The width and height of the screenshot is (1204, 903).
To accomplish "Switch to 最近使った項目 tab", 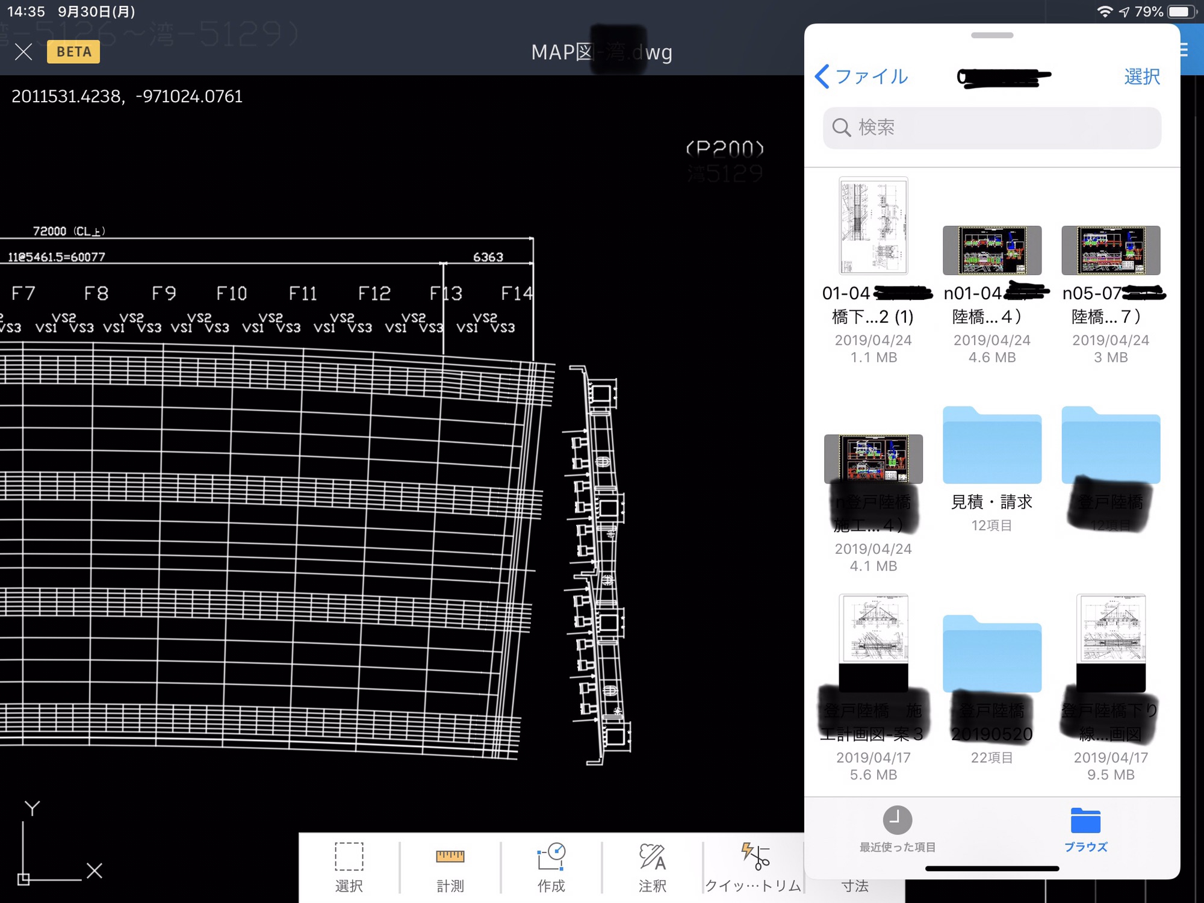I will click(897, 830).
